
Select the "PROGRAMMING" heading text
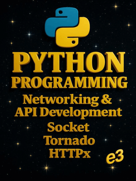pos(69,83)
